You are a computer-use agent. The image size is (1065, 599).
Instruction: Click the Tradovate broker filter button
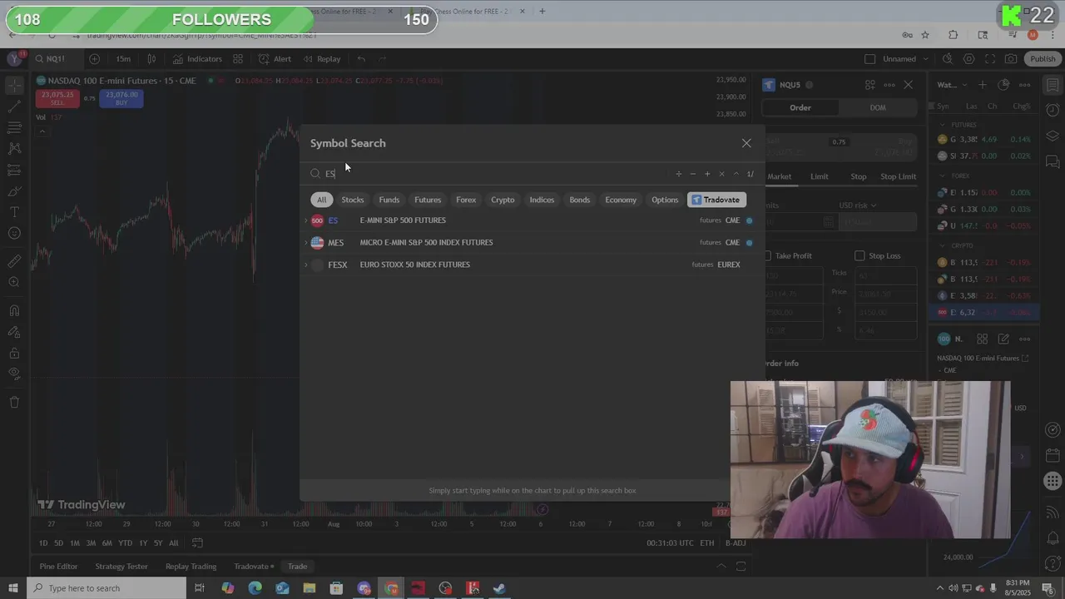[716, 200]
